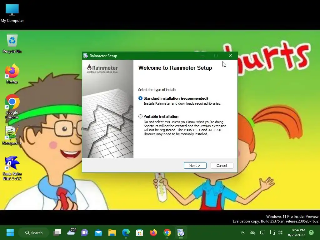Open the notification badge showing 7
Screen dimensions: 320x240
pos(311,232)
